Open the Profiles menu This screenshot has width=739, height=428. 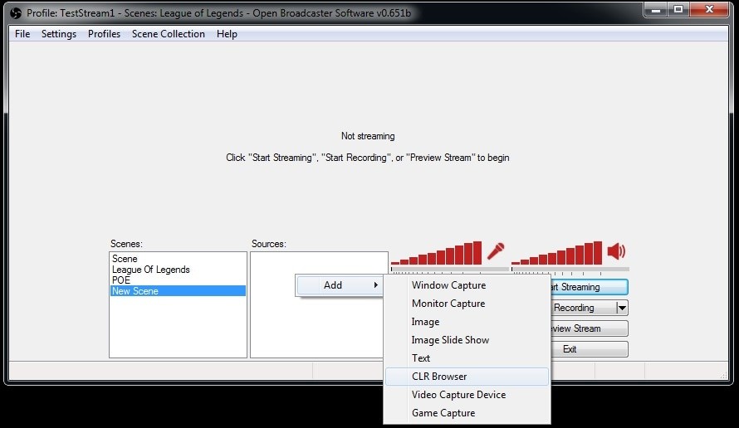(104, 34)
